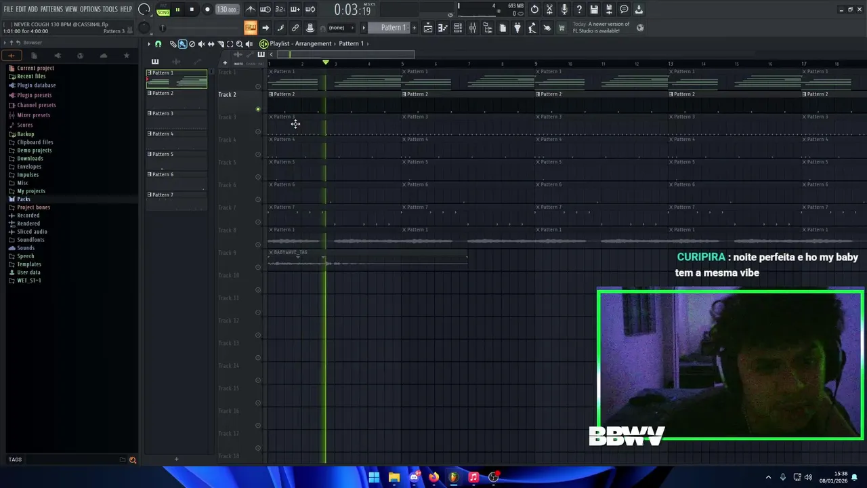Select the Mute tool in playlist toolbar
The image size is (867, 488).
click(201, 44)
